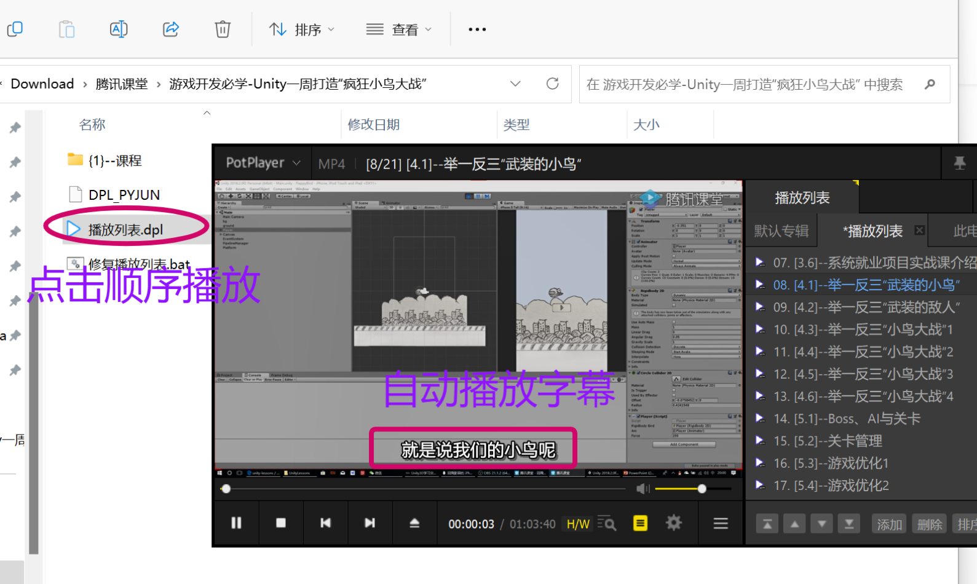The height and width of the screenshot is (584, 977).
Task: Refresh the current Explorer folder
Action: tap(553, 84)
